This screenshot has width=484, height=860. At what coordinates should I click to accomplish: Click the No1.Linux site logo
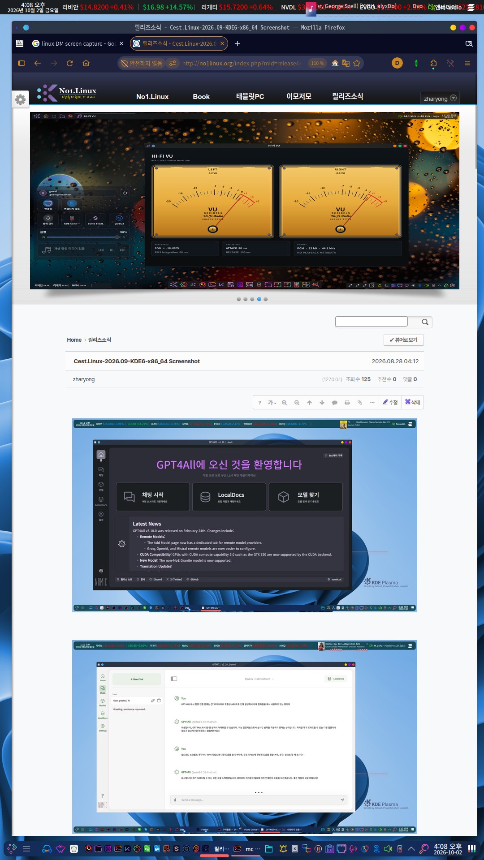tap(67, 93)
